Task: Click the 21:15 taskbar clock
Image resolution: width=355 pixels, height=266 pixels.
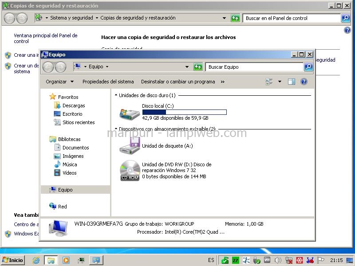Action: pos(336,260)
